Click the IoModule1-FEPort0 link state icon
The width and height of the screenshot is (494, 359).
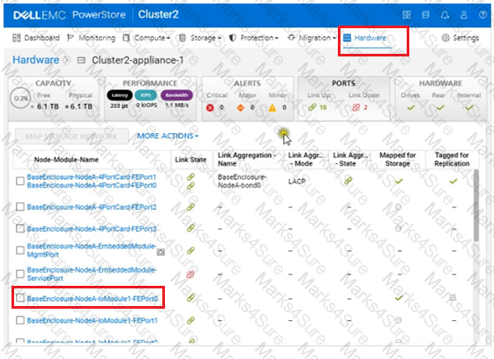tap(191, 297)
